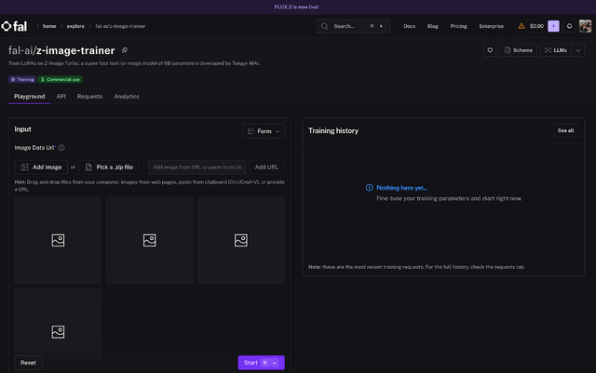Open the user profile avatar
The width and height of the screenshot is (596, 373).
pos(584,26)
